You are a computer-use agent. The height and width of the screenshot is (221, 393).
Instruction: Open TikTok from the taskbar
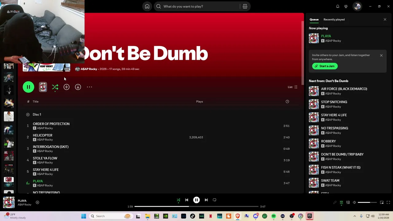(x=193, y=216)
